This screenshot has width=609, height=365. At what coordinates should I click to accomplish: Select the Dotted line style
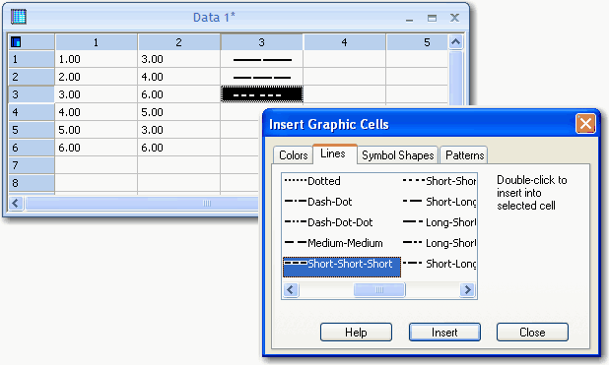[312, 181]
